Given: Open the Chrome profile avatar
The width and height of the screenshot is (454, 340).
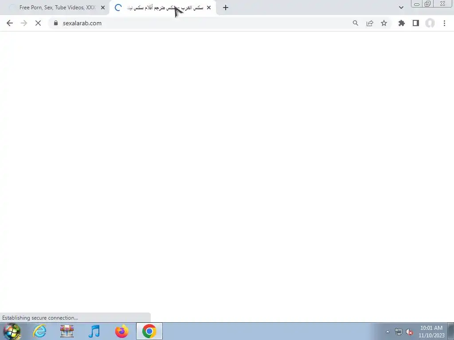Looking at the screenshot, I should [x=430, y=23].
